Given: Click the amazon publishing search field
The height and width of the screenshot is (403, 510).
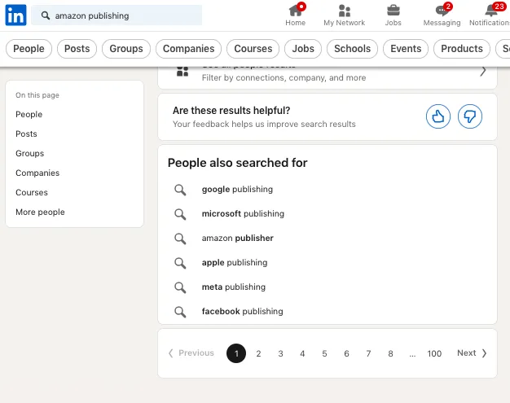Looking at the screenshot, I should pos(117,15).
